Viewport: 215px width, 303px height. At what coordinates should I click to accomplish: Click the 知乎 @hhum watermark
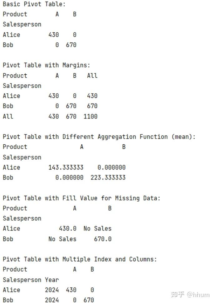[x=190, y=294]
